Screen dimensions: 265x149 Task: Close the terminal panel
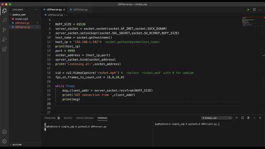[x=260, y=118]
